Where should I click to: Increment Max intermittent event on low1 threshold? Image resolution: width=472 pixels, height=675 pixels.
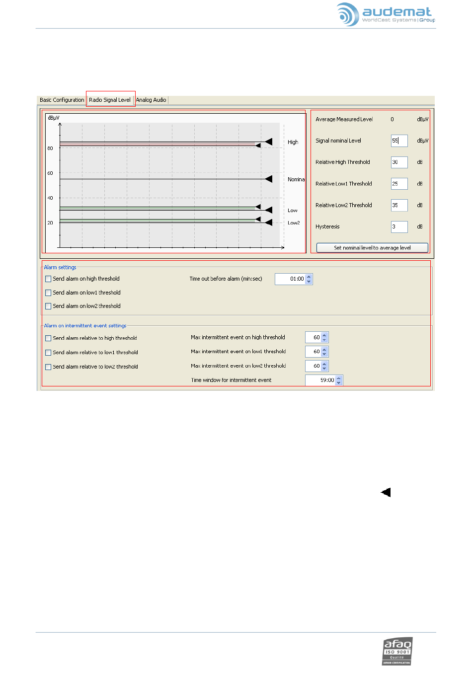(x=324, y=349)
